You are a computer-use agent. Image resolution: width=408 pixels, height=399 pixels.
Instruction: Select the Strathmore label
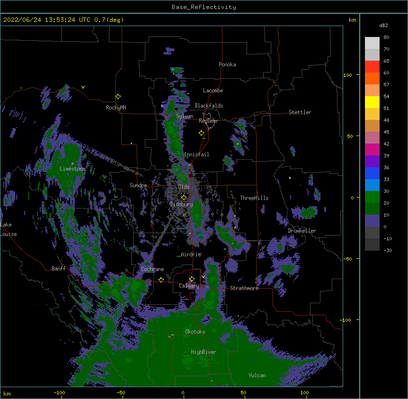(244, 288)
